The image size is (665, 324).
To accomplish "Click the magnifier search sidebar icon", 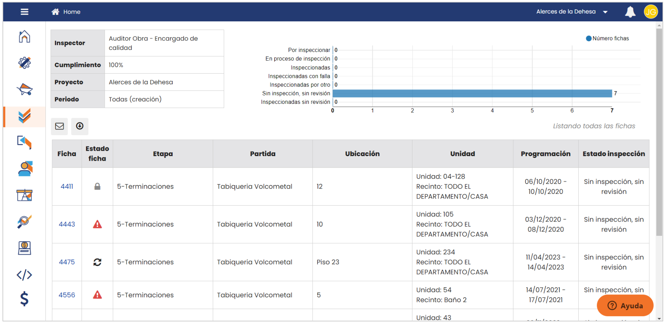I will point(25,222).
